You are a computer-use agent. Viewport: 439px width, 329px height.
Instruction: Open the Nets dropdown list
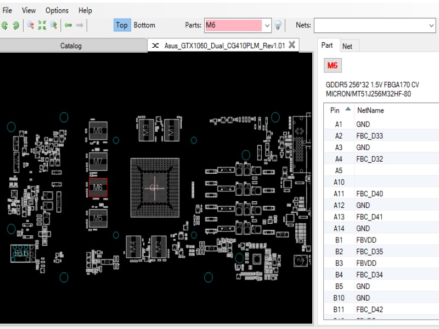tap(431, 25)
